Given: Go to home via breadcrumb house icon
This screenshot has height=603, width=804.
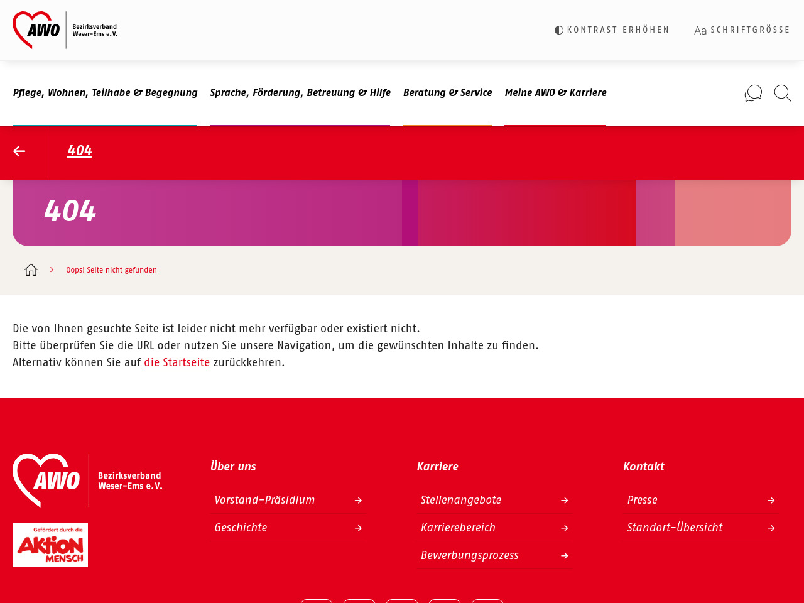Looking at the screenshot, I should [31, 270].
